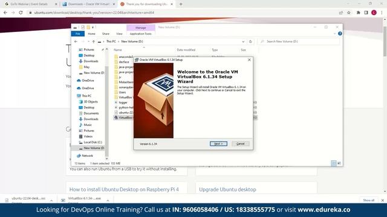Open Chrome extensions puzzle icon

pyautogui.click(x=359, y=13)
